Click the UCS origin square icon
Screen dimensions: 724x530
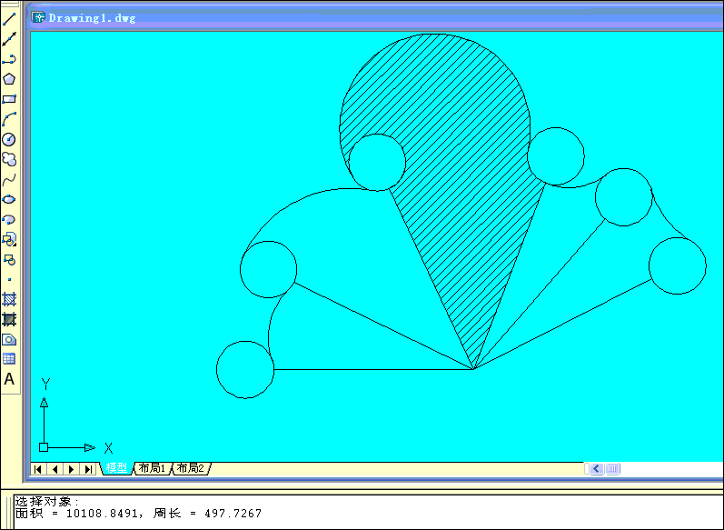point(44,447)
